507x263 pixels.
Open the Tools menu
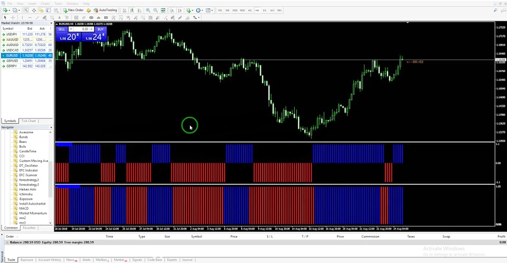point(58,3)
